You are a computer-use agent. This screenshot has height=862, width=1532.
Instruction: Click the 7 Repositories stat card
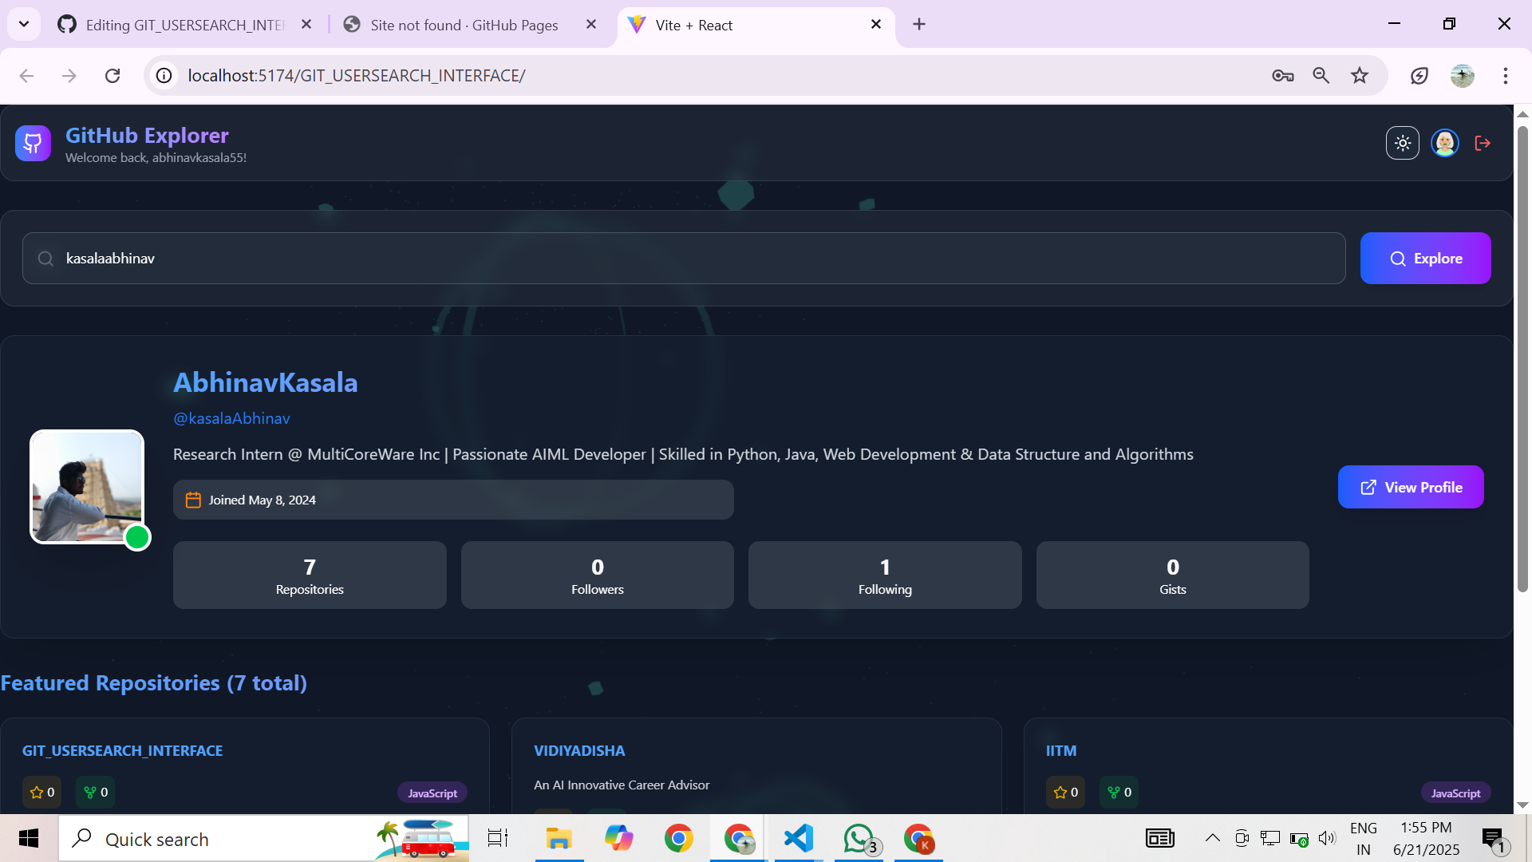[310, 575]
